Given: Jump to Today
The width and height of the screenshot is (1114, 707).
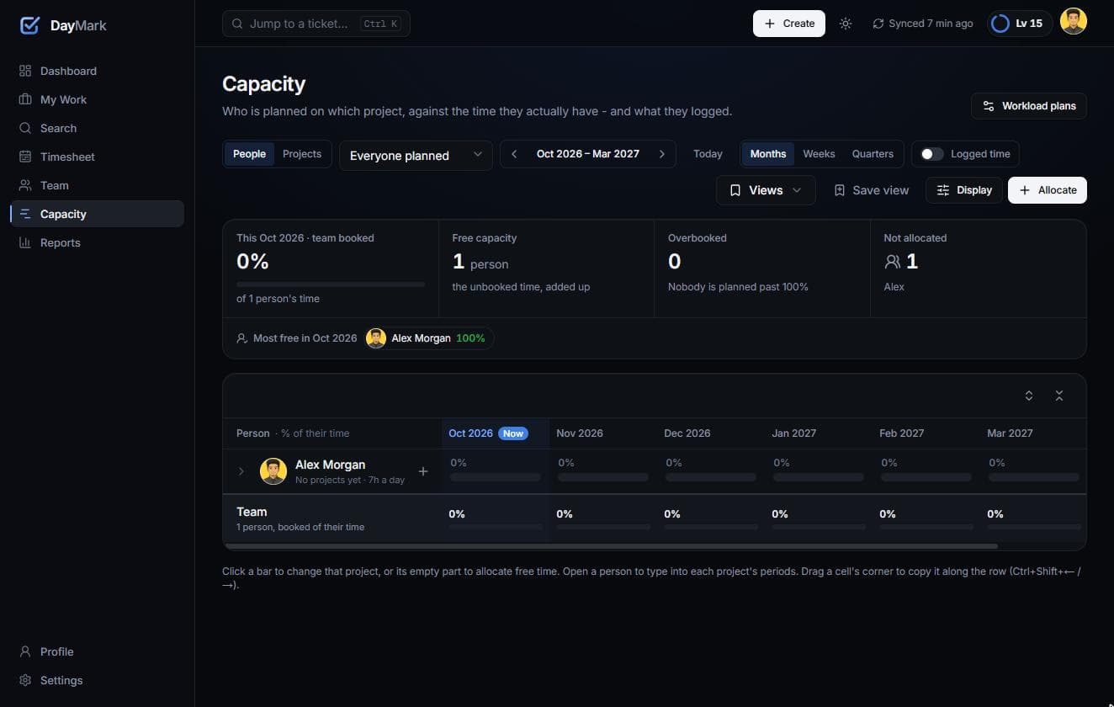Looking at the screenshot, I should (708, 154).
